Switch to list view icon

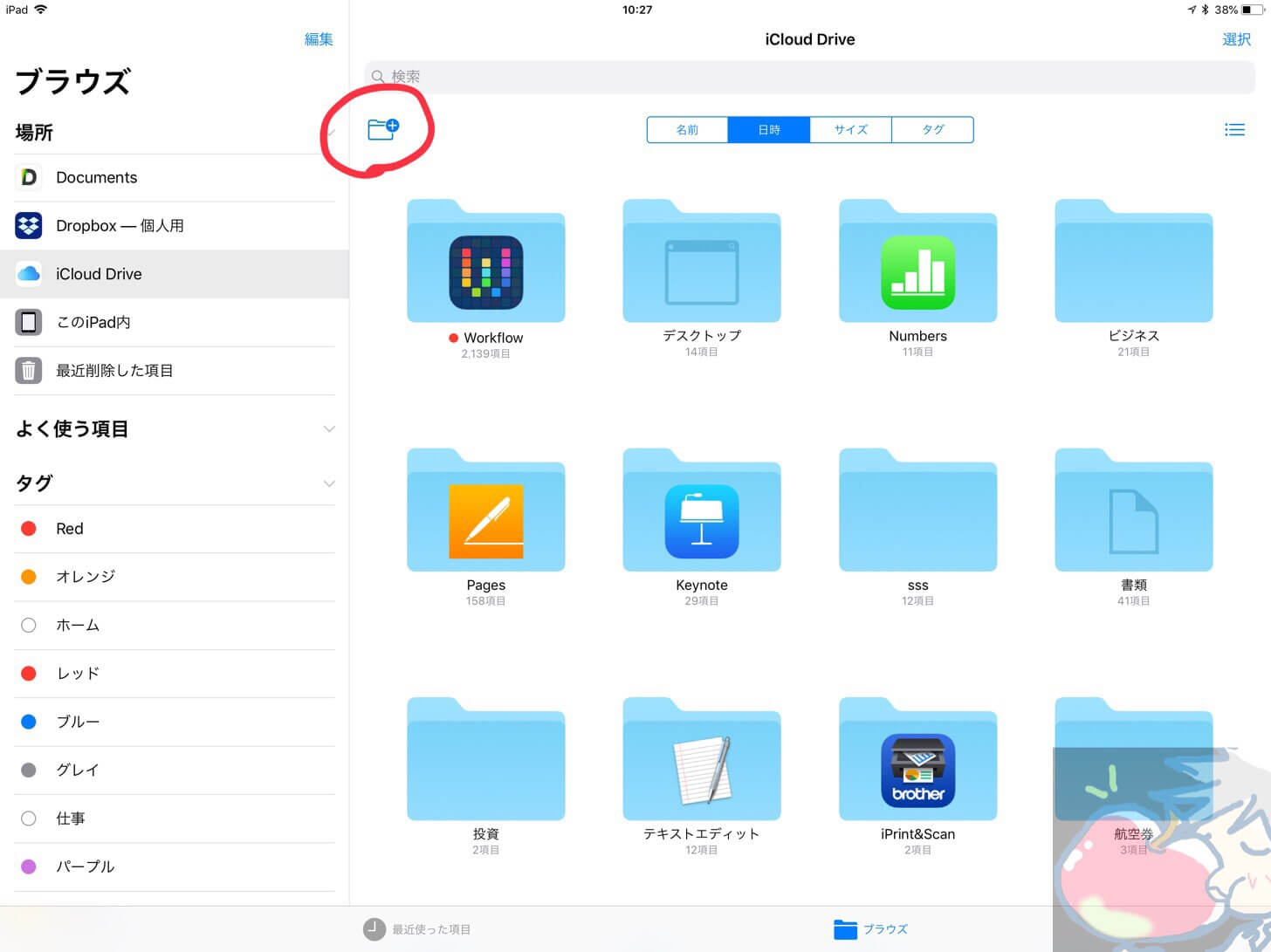[x=1234, y=130]
